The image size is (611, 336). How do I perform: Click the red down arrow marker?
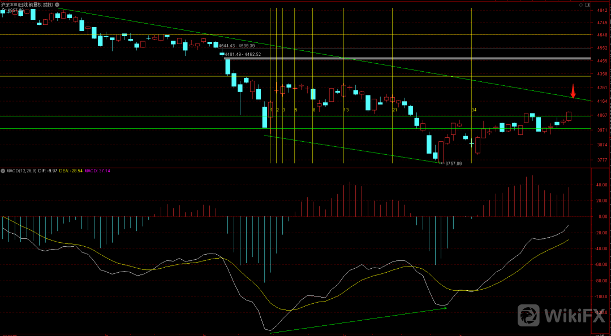(573, 90)
